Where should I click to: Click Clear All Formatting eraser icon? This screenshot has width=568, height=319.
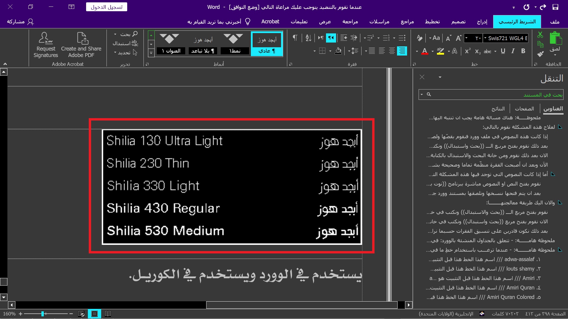(419, 38)
